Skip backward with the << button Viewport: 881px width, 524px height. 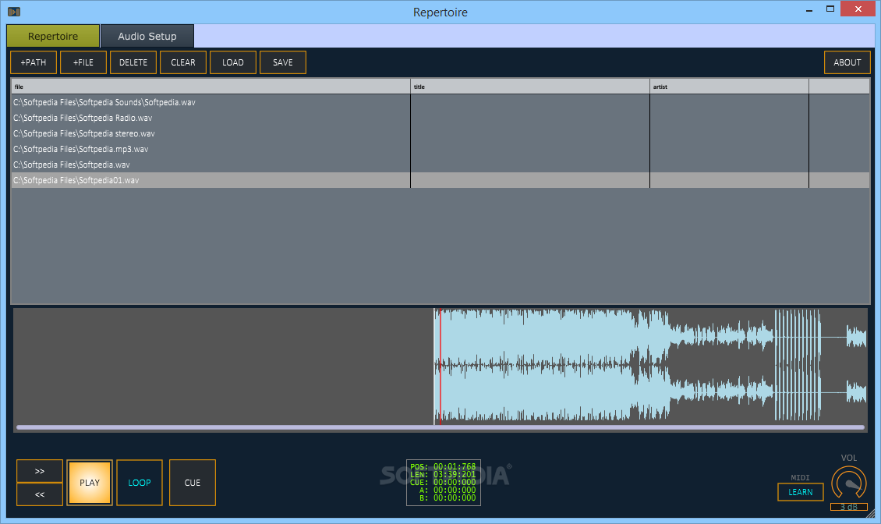click(39, 495)
